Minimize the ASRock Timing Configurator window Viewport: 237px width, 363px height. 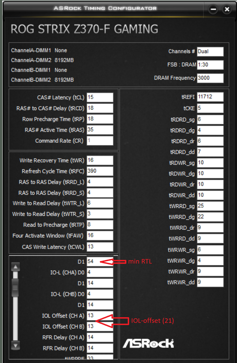(213, 10)
